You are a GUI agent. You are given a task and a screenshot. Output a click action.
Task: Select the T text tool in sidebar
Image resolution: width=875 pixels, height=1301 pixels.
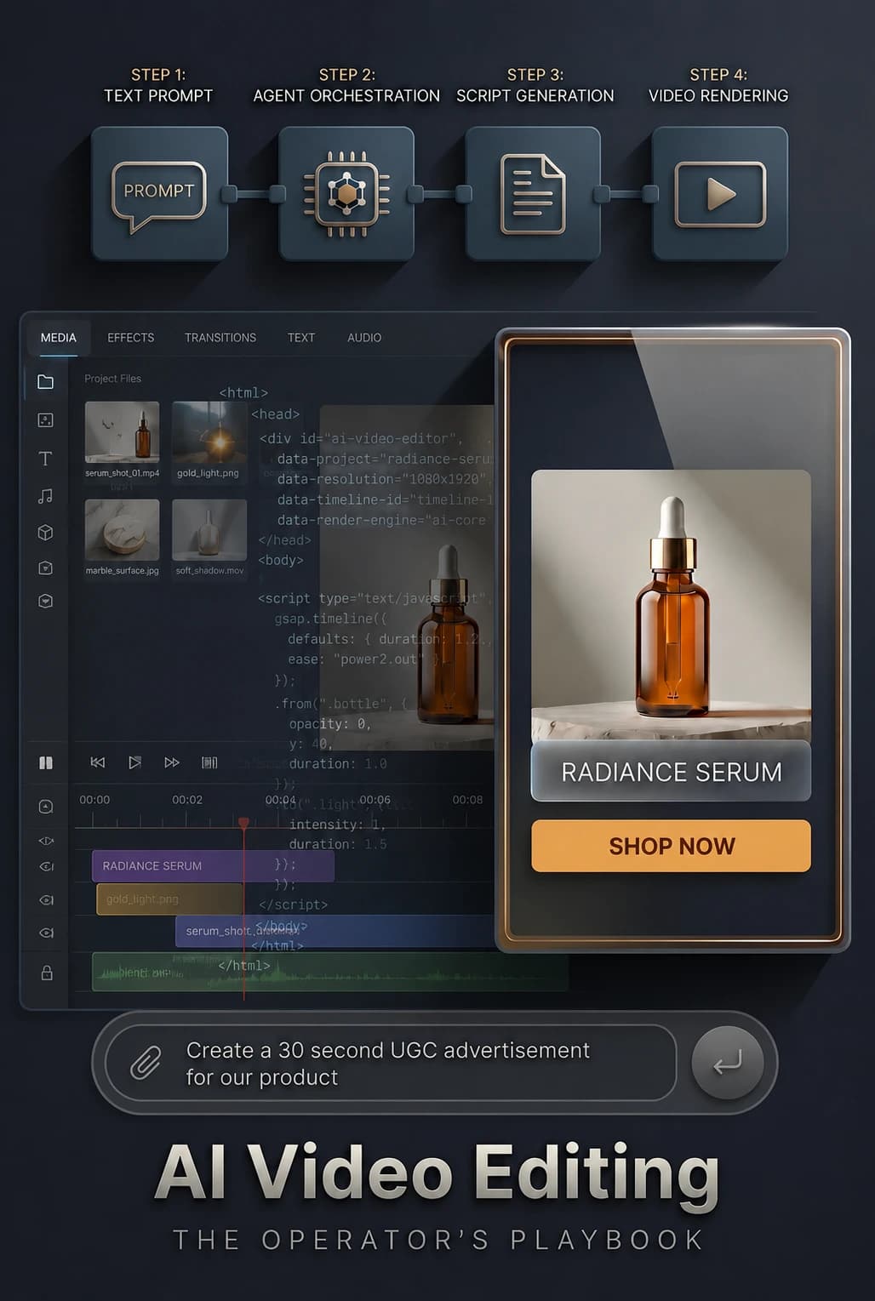[x=46, y=459]
